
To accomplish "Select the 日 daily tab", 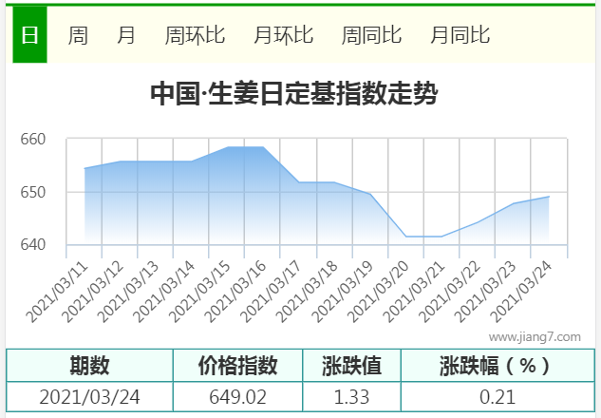I will 29,34.
